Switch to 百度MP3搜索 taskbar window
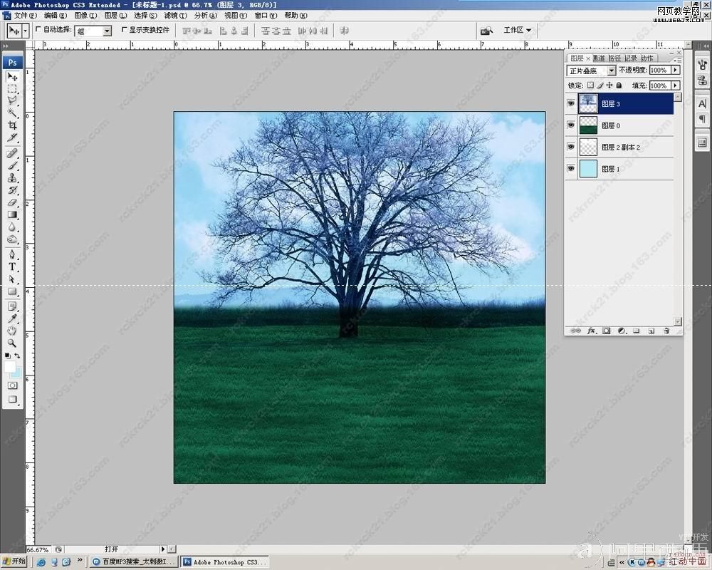 (x=134, y=562)
